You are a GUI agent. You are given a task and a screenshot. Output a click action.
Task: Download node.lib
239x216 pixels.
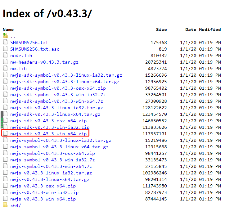pos(21,56)
